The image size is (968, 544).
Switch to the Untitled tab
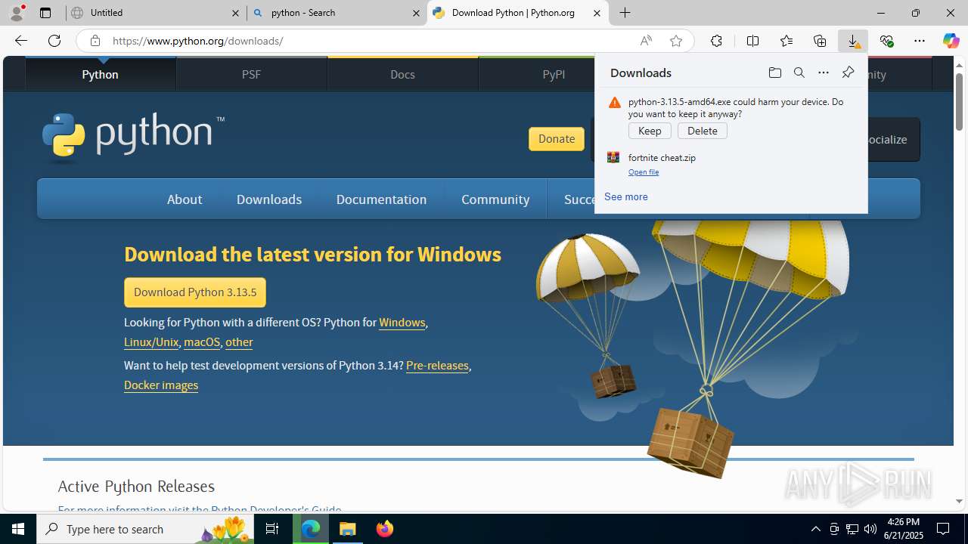156,13
